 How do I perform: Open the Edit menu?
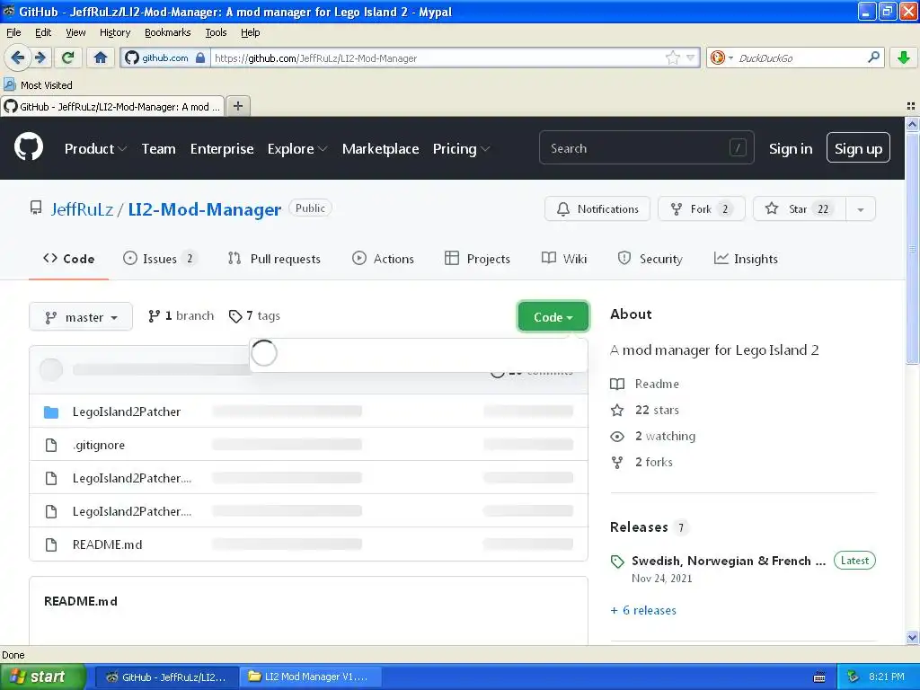43,32
